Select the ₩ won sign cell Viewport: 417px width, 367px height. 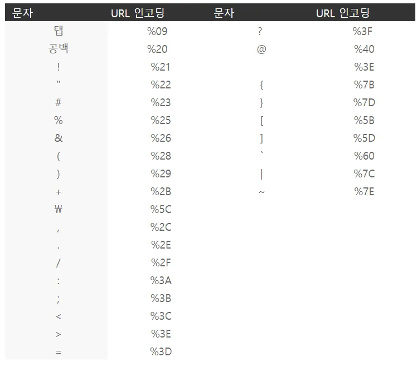point(58,209)
